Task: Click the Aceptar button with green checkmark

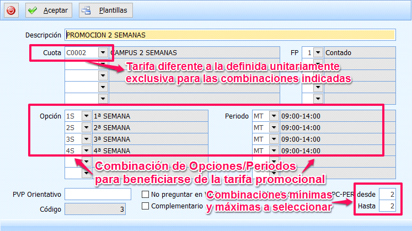Action: tap(48, 10)
